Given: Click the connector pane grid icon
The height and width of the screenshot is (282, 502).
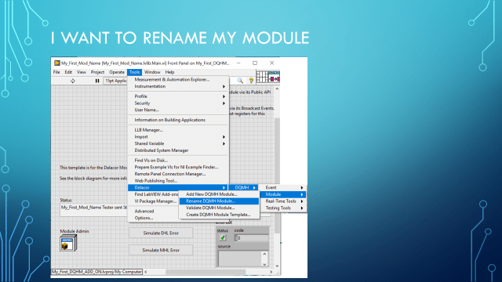Looking at the screenshot, I should point(262,77).
